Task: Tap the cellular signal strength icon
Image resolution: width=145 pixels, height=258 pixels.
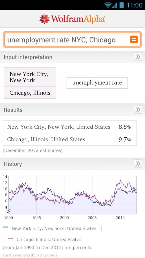Action: [x=115, y=5]
